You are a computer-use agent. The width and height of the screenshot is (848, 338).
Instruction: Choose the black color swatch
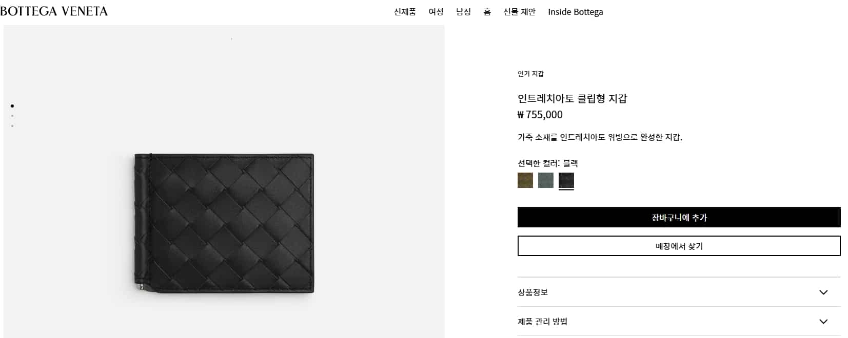(566, 180)
